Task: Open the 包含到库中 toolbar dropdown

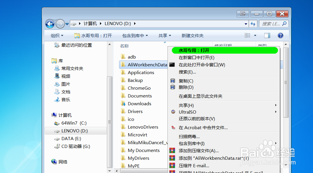Action: pyautogui.click(x=135, y=35)
